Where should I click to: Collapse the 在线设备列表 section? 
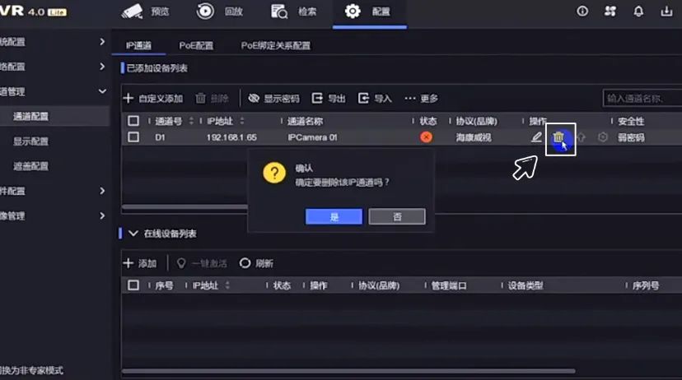click(x=133, y=234)
